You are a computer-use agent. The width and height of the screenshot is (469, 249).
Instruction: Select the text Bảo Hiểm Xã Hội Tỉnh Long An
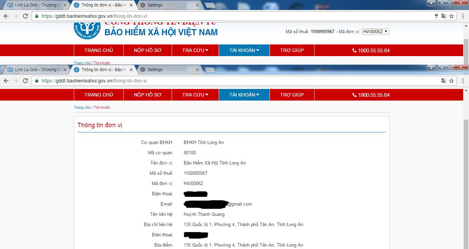tap(215, 163)
